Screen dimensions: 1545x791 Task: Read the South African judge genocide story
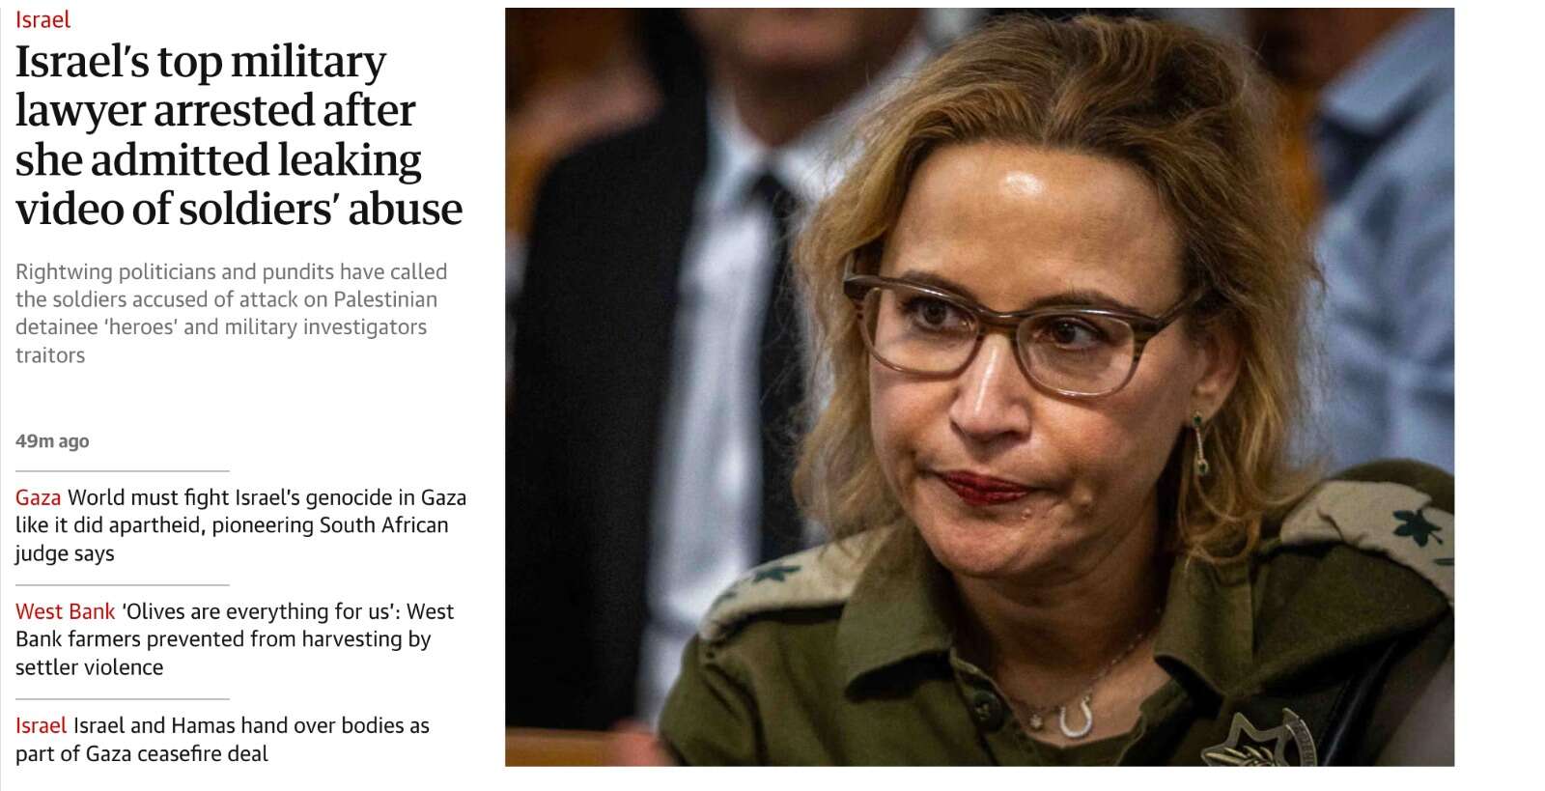click(x=241, y=525)
